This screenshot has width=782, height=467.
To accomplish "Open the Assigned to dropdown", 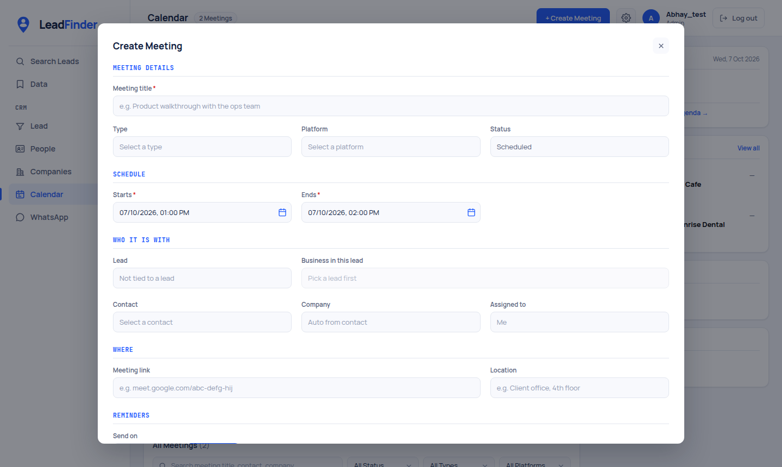I will [579, 322].
